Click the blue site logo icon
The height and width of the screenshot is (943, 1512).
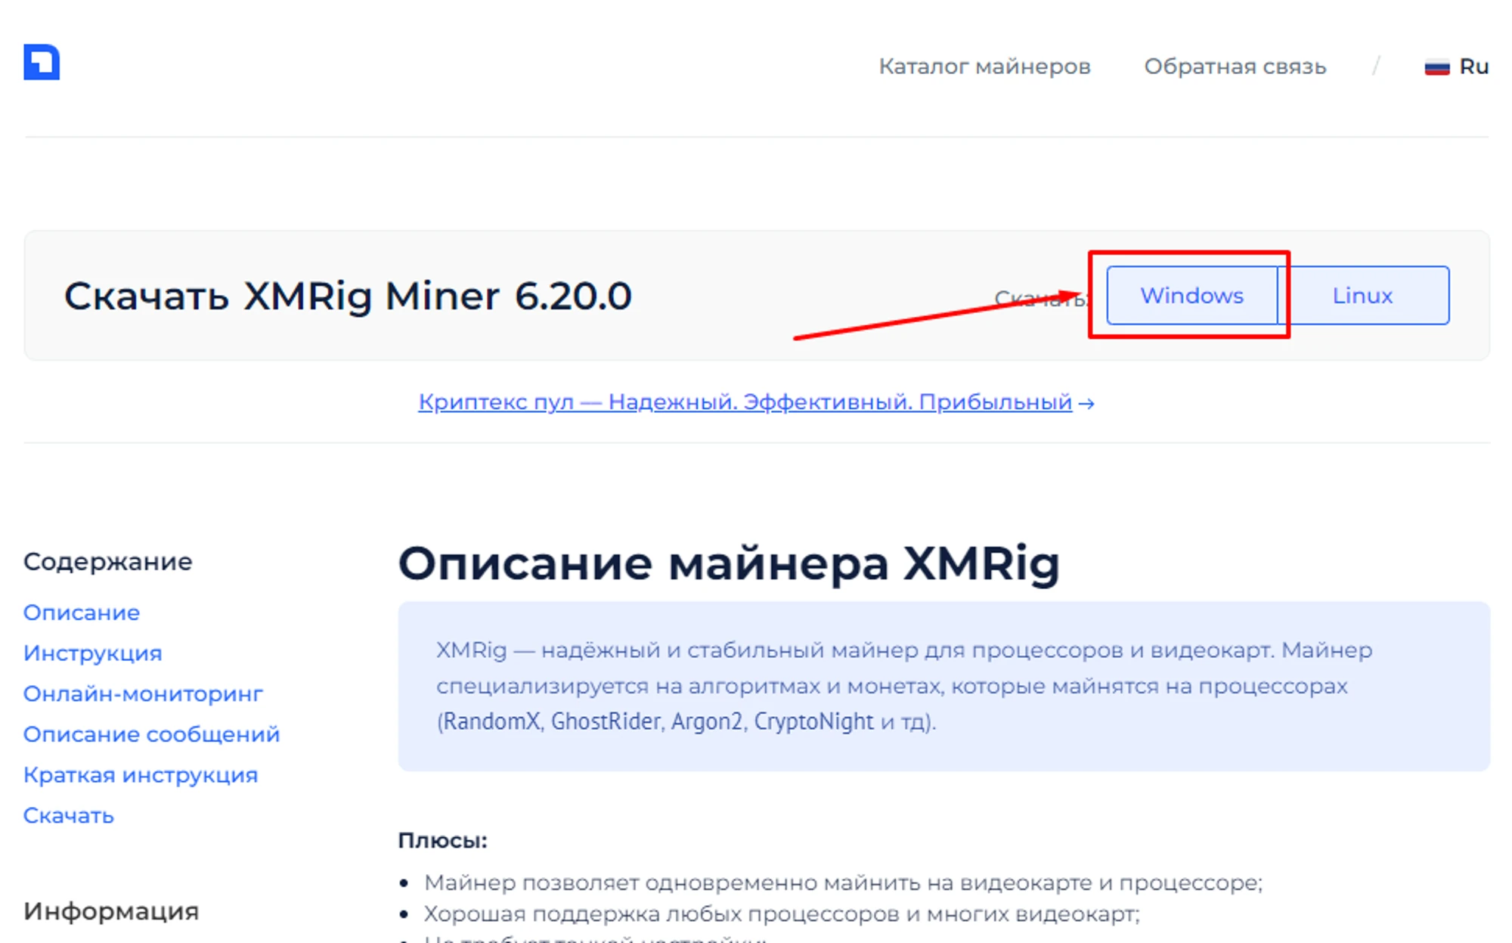click(42, 62)
